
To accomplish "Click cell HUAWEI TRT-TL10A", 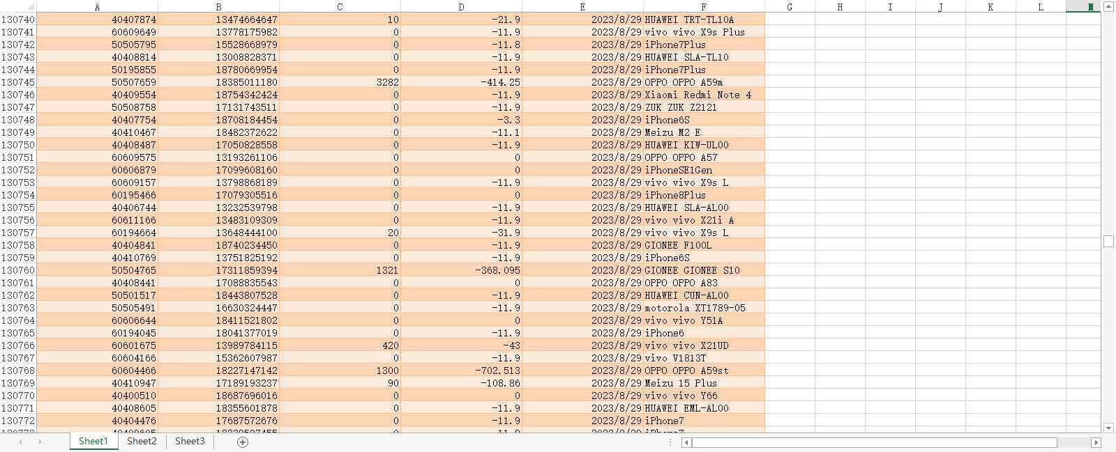I will pyautogui.click(x=704, y=20).
